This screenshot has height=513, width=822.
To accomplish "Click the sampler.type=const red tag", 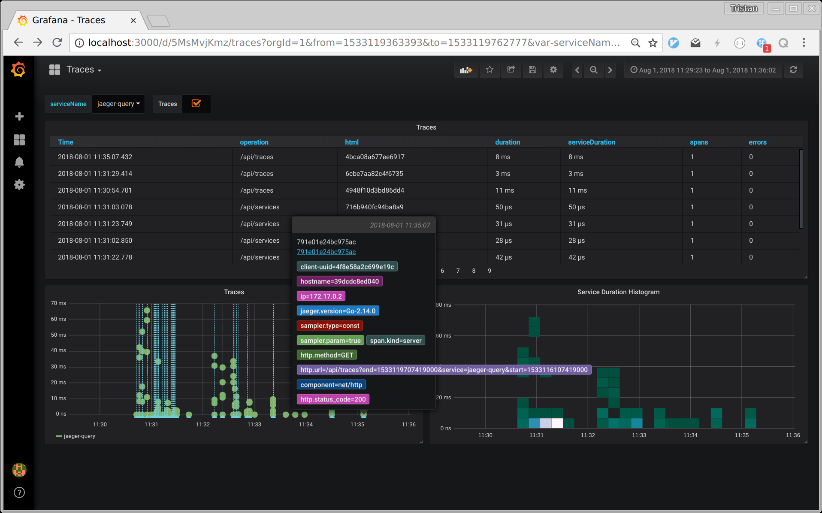I will tap(330, 326).
